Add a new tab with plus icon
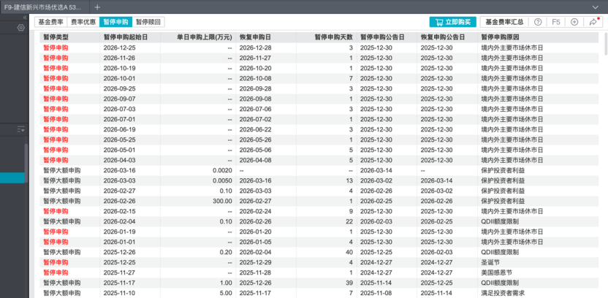The height and width of the screenshot is (298, 608). 97,7
